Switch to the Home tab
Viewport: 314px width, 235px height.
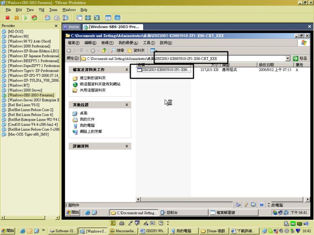(x=71, y=27)
